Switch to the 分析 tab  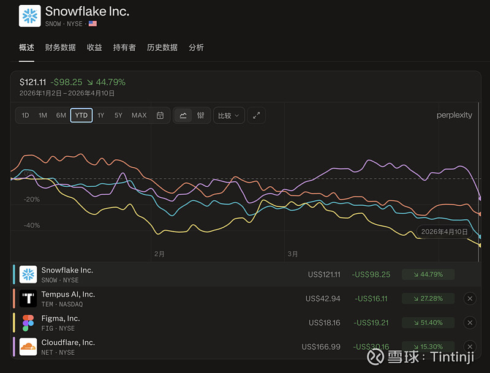click(x=196, y=48)
